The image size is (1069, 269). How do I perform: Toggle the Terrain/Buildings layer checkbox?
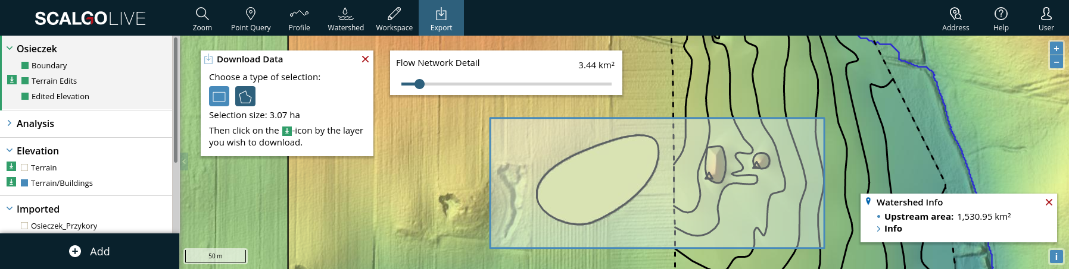point(24,183)
